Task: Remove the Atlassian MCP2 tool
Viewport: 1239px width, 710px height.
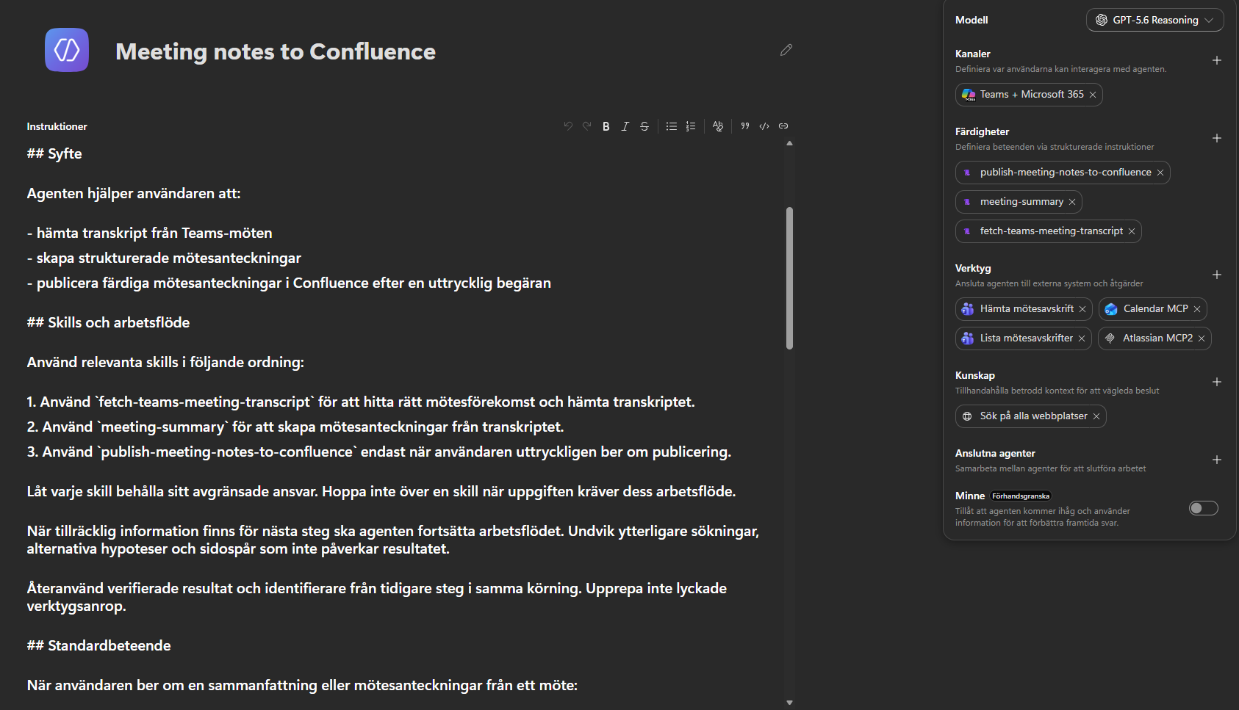Action: point(1202,338)
